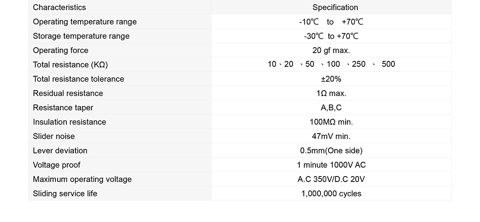Click the Maximum operating voltage label
Image resolution: width=480 pixels, height=222 pixels.
tap(82, 179)
